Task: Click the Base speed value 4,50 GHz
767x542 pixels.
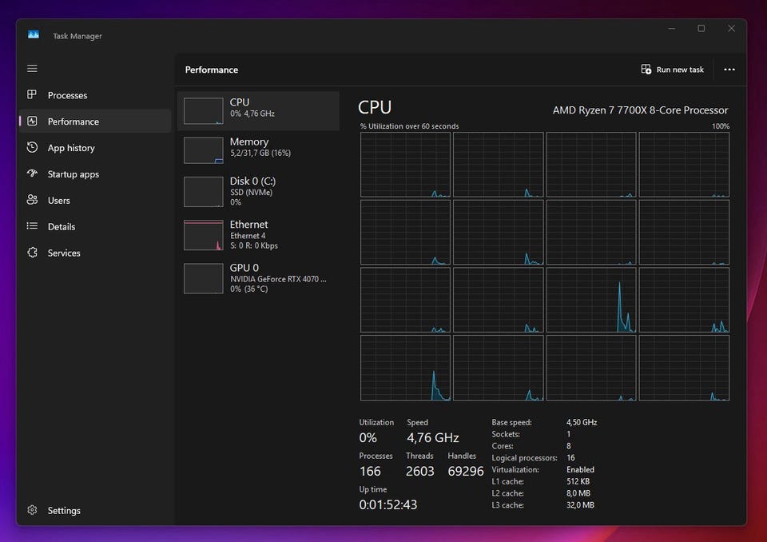Action: [x=582, y=422]
